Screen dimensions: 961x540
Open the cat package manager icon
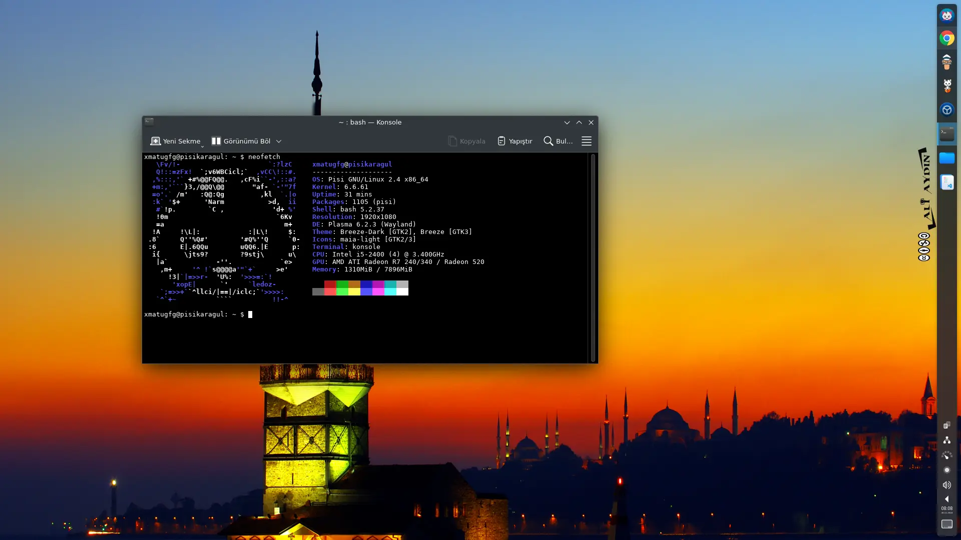pyautogui.click(x=946, y=86)
